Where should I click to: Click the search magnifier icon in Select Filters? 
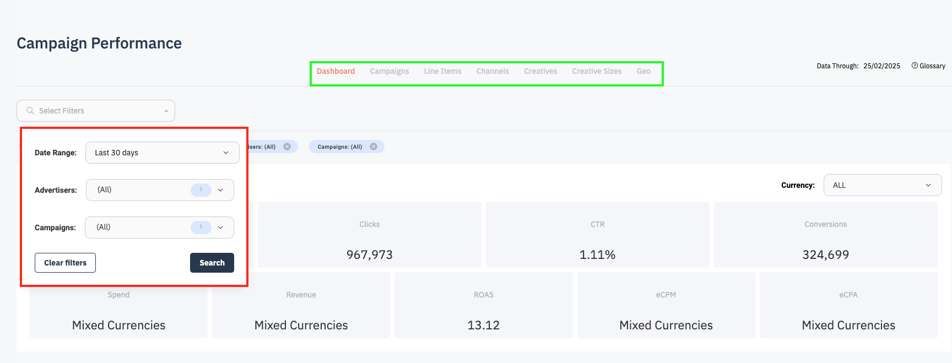[30, 111]
